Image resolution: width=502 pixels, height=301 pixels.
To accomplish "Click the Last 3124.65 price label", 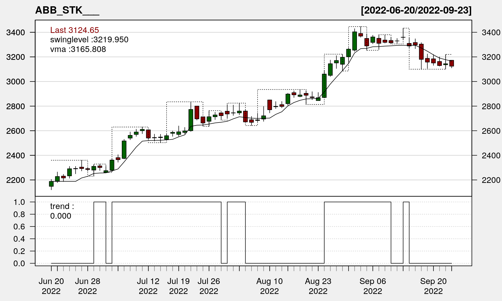I will click(x=75, y=30).
